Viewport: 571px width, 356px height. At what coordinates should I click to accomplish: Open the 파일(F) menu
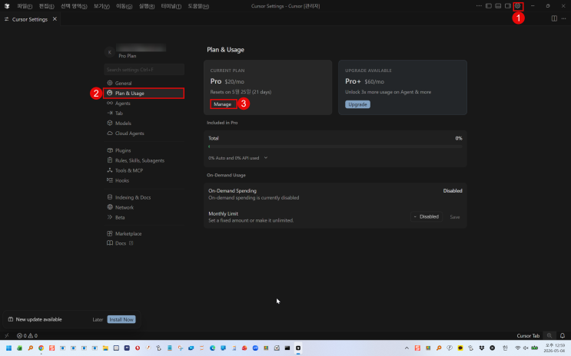point(25,6)
